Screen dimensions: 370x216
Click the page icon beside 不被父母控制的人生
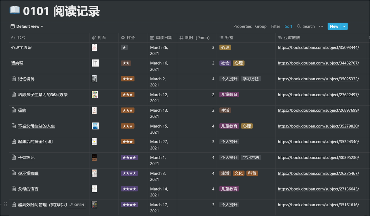click(x=14, y=126)
